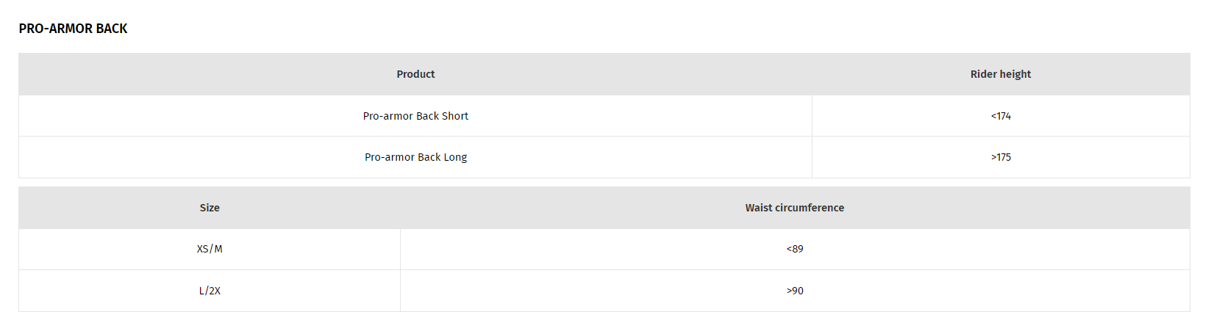The width and height of the screenshot is (1211, 334).
Task: Click the Pro-armor Back Long cell
Action: tap(415, 157)
